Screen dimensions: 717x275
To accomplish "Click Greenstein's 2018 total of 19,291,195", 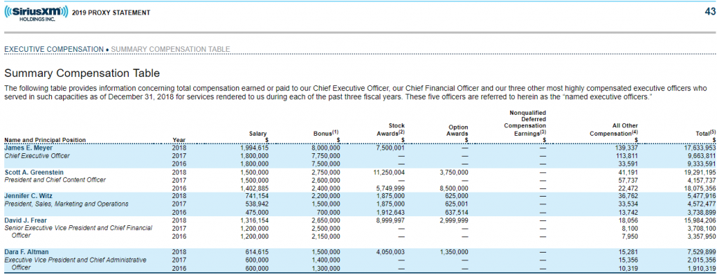I will pos(699,173).
